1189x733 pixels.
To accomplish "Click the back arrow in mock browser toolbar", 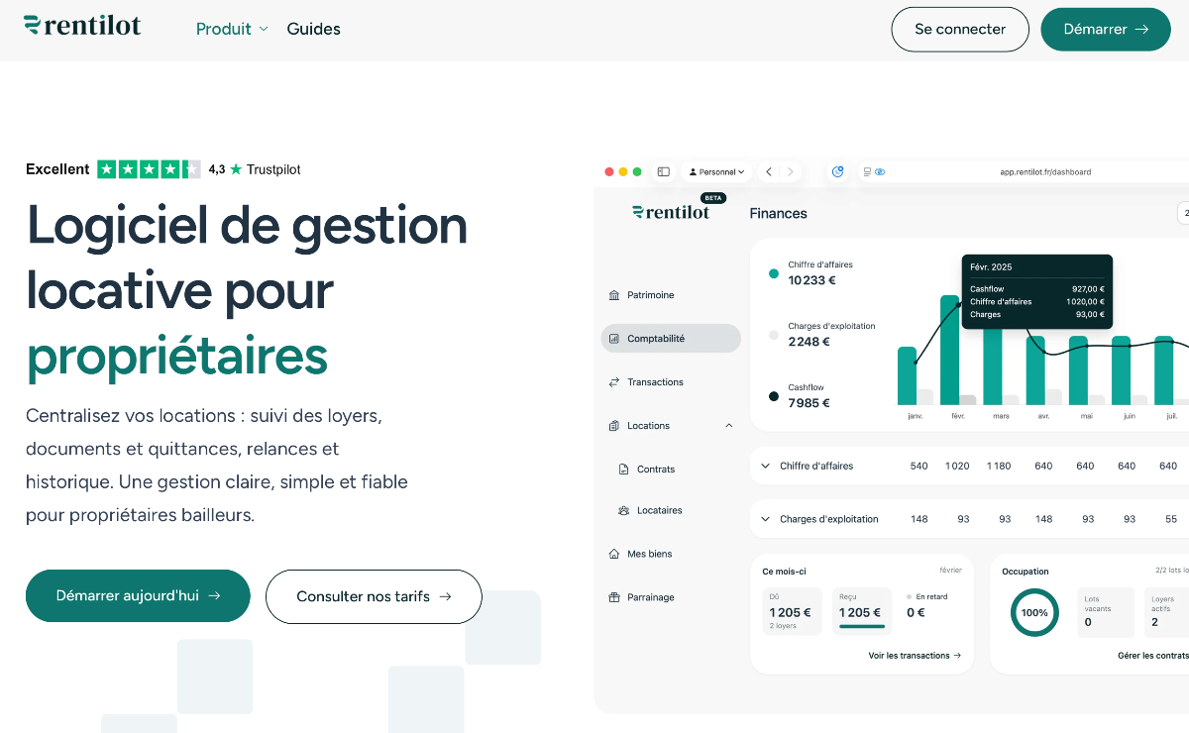I will (769, 171).
